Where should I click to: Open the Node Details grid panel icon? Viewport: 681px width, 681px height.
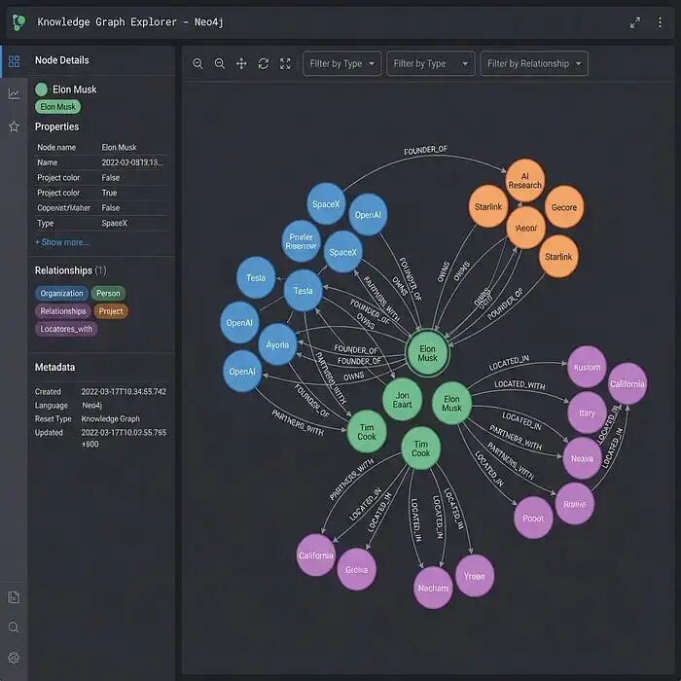[x=14, y=61]
